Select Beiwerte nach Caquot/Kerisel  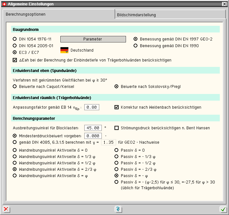(15, 86)
